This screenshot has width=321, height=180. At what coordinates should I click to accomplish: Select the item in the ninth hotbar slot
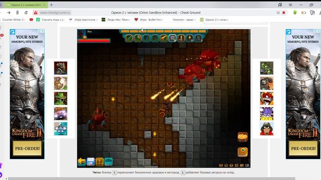point(198,38)
